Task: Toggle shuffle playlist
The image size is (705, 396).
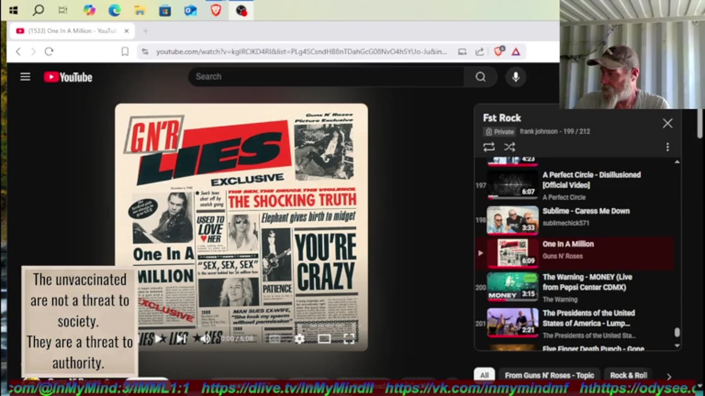Action: click(x=509, y=147)
